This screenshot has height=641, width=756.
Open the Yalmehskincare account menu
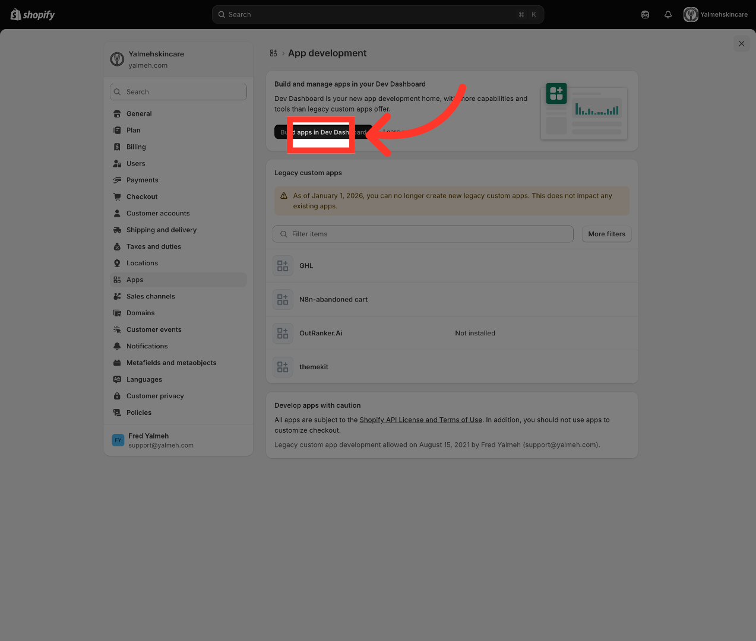pyautogui.click(x=716, y=15)
